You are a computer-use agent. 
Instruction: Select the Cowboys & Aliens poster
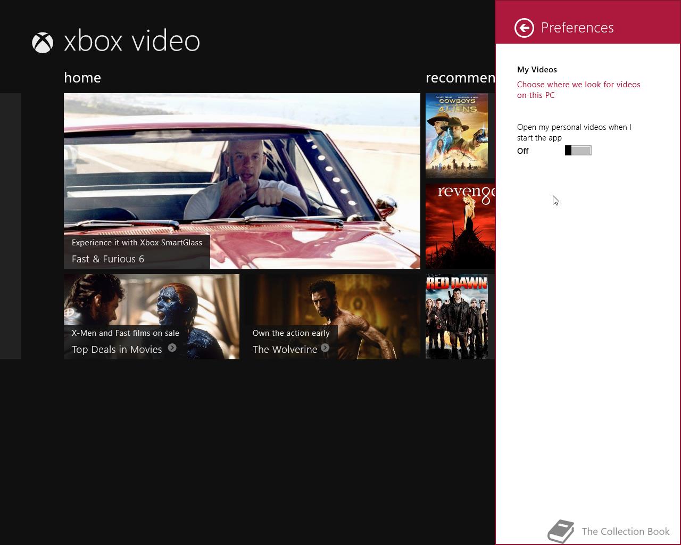[x=457, y=136]
